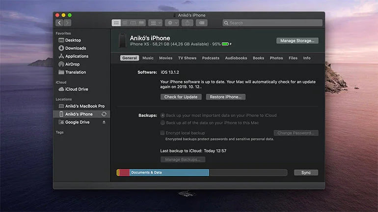Screen dimensions: 378x212
Task: Switch to the Music tab
Action: (x=148, y=58)
